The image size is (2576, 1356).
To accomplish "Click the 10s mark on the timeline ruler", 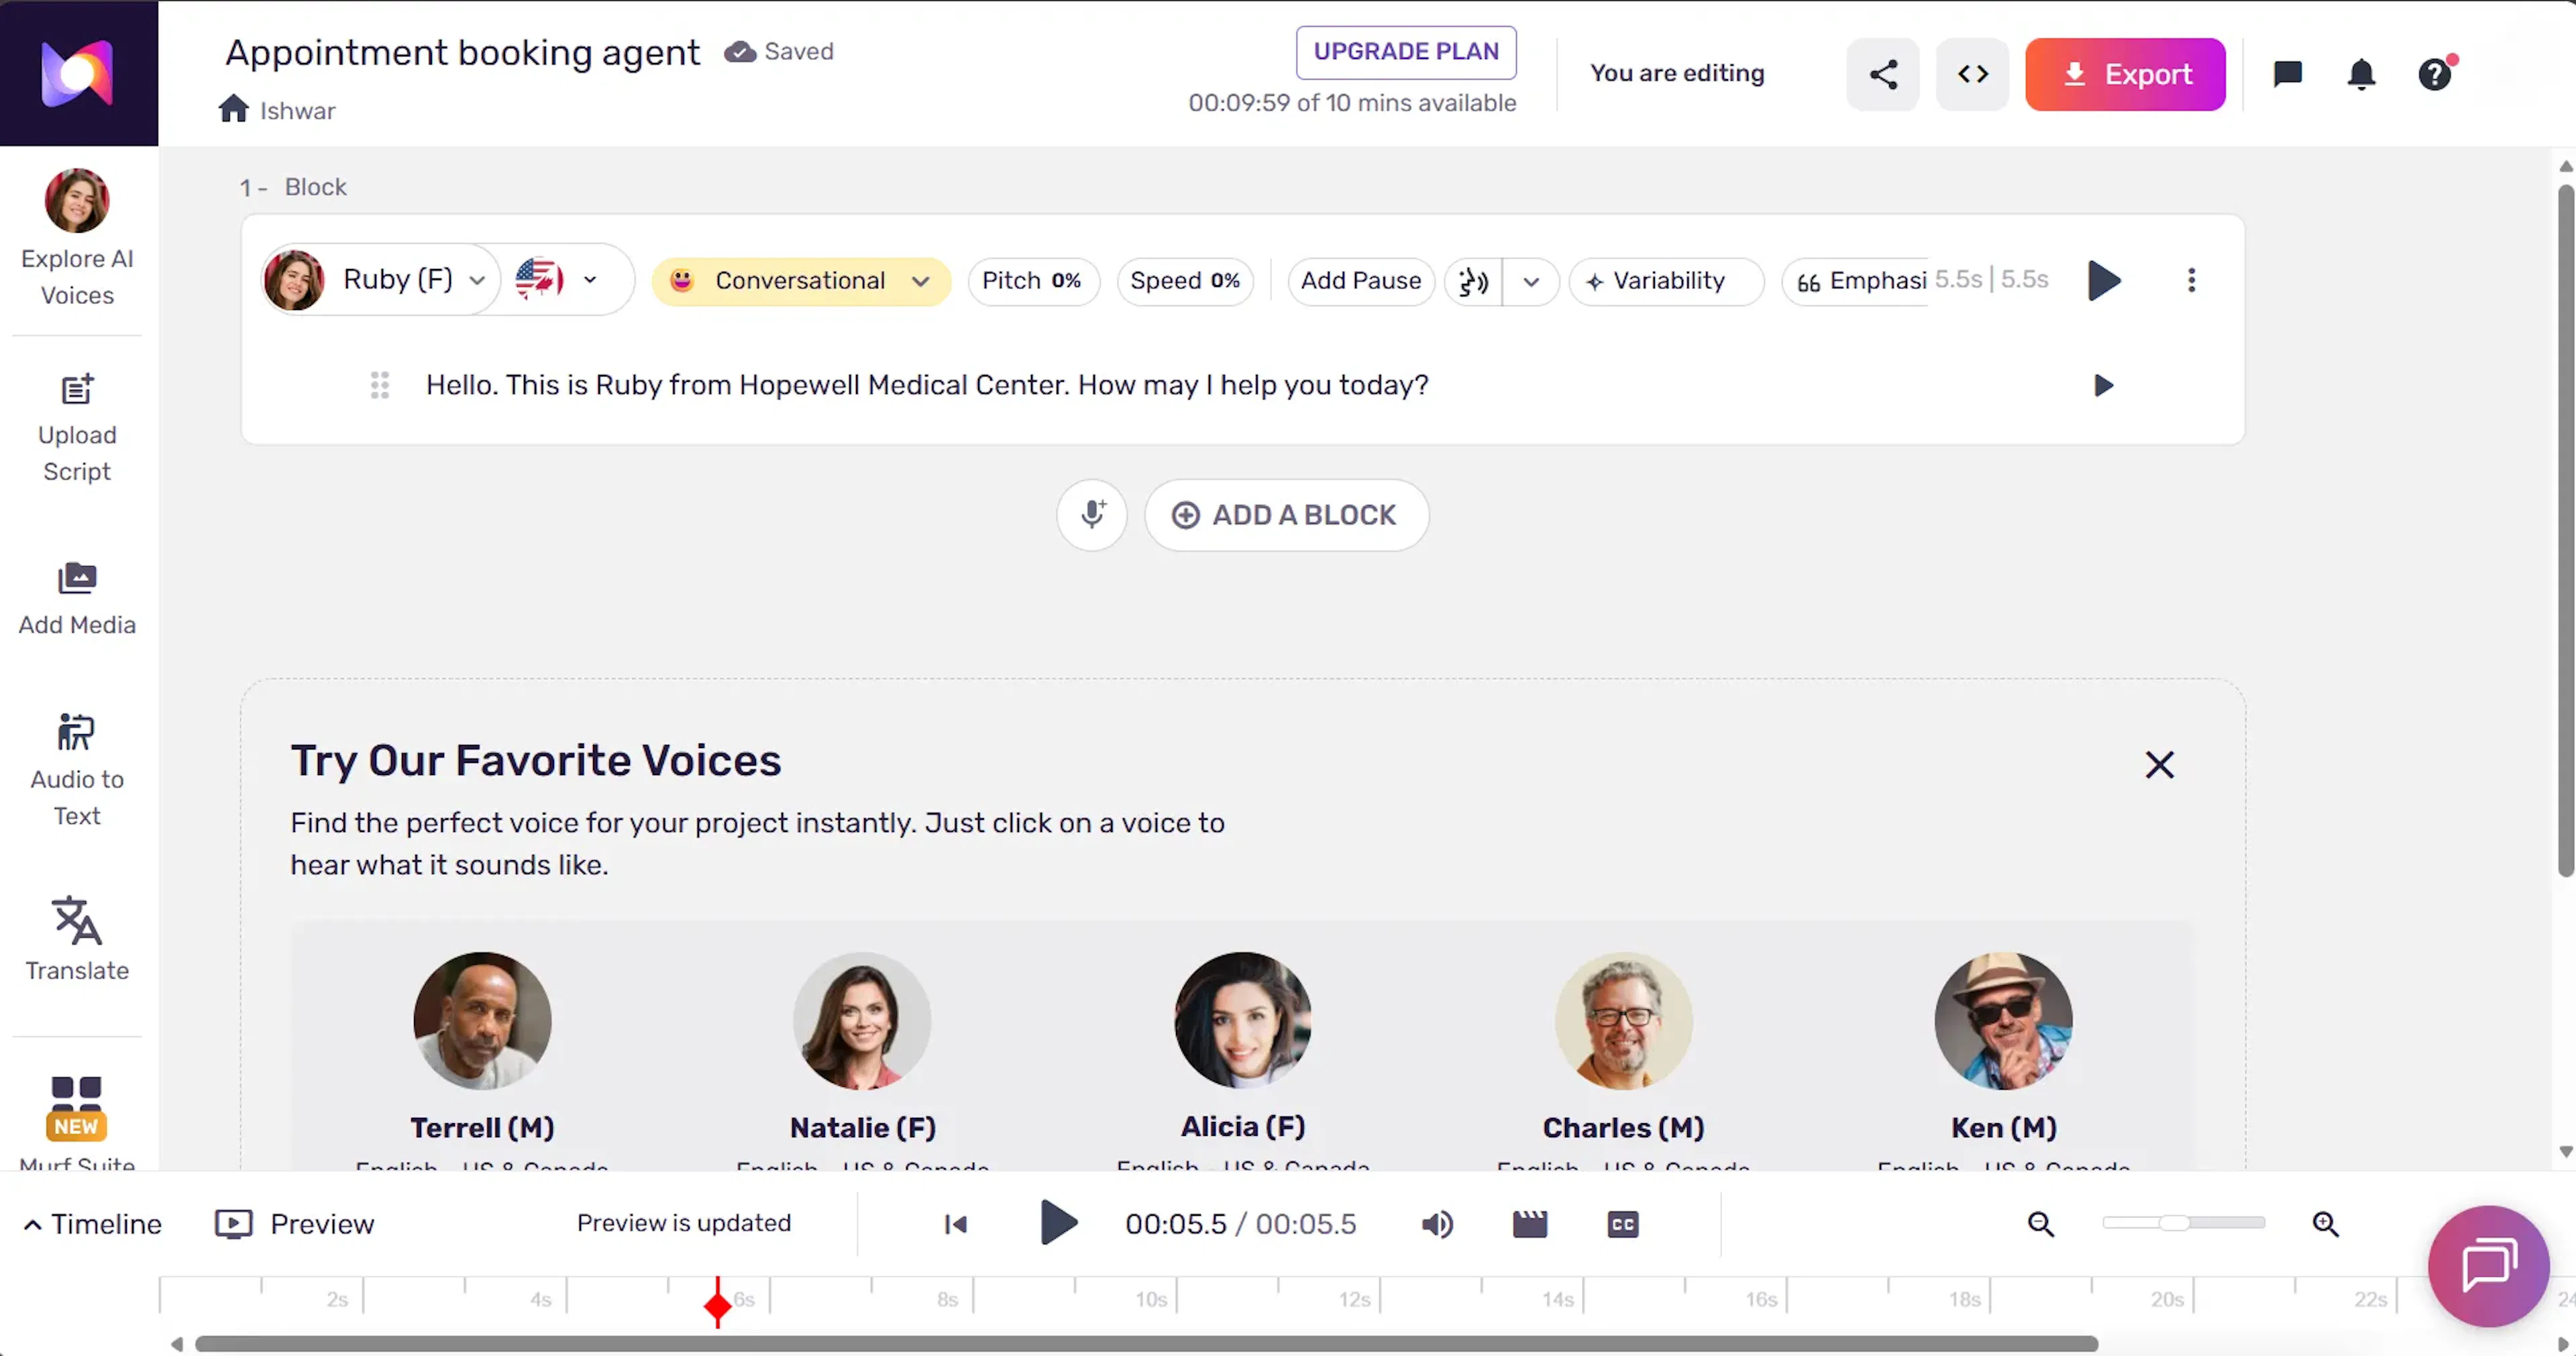I will [x=1151, y=1299].
